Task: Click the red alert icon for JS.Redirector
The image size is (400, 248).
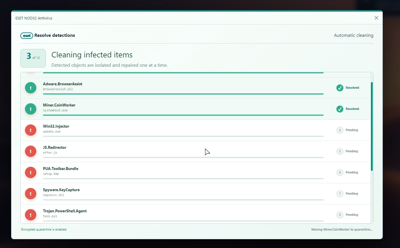Action: (x=31, y=151)
